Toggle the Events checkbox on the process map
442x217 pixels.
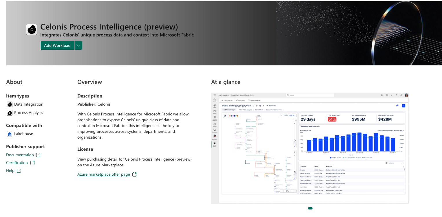tap(282, 115)
